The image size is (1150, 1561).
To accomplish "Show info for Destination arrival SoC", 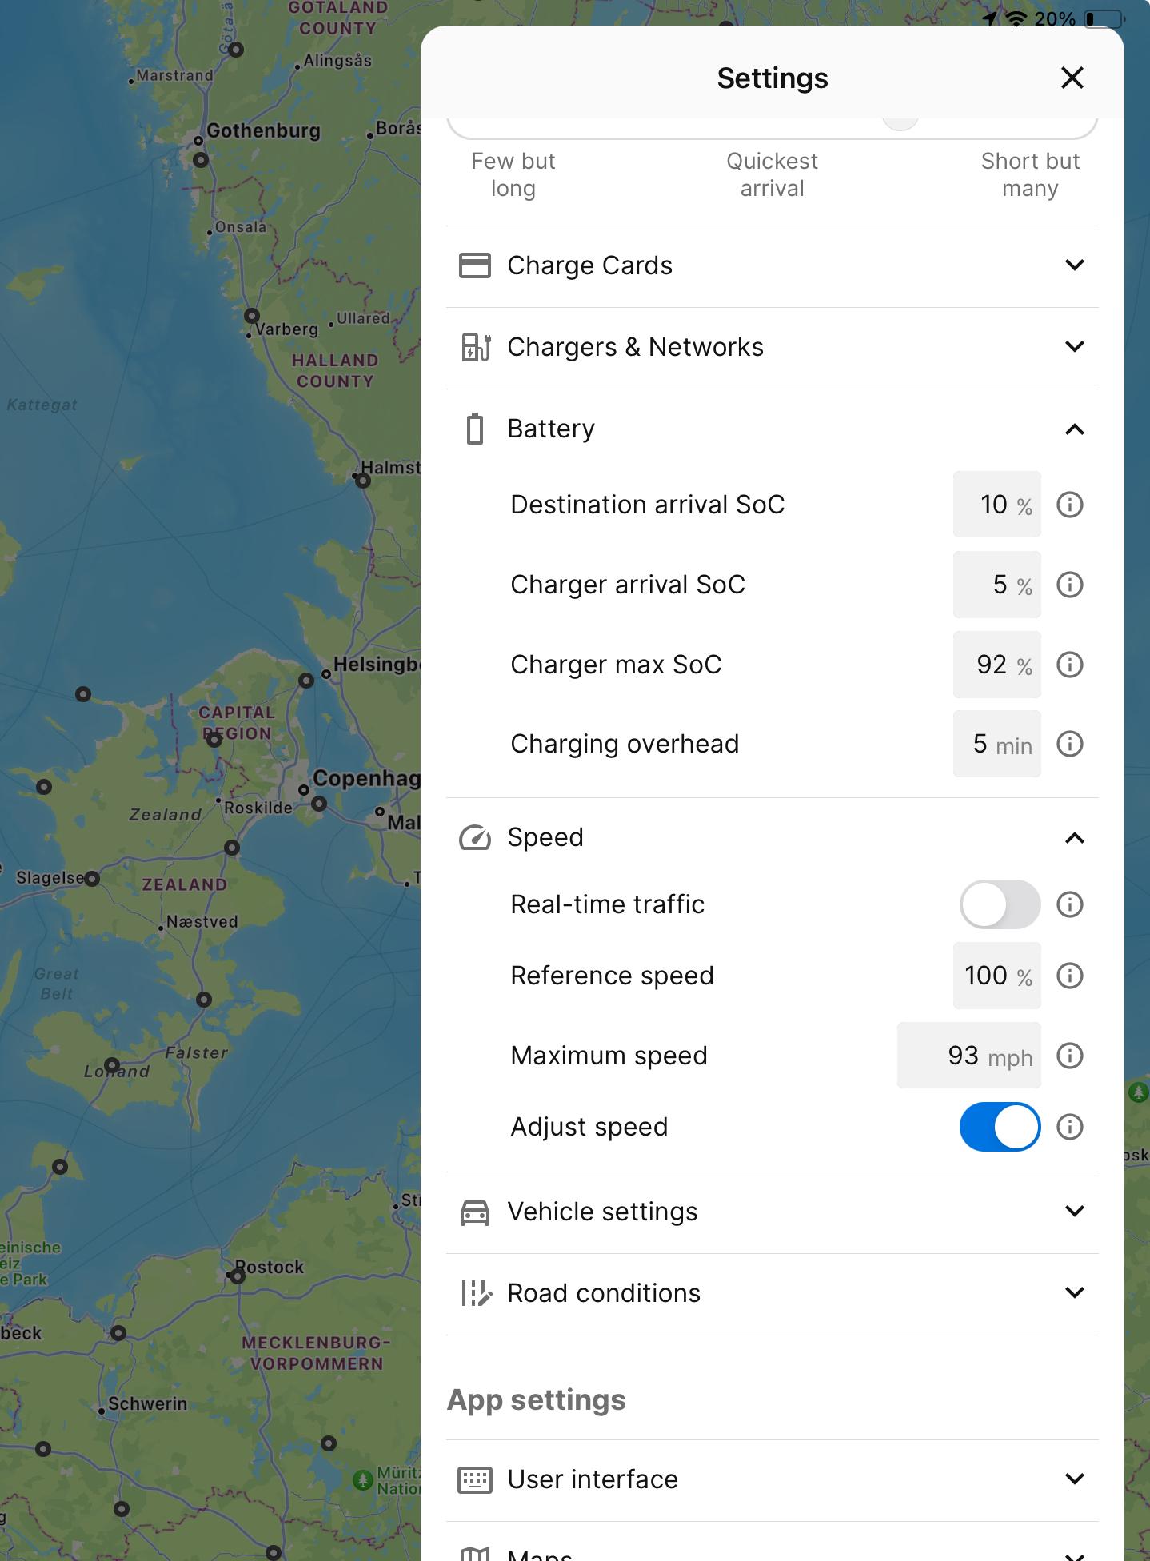I will coord(1070,505).
